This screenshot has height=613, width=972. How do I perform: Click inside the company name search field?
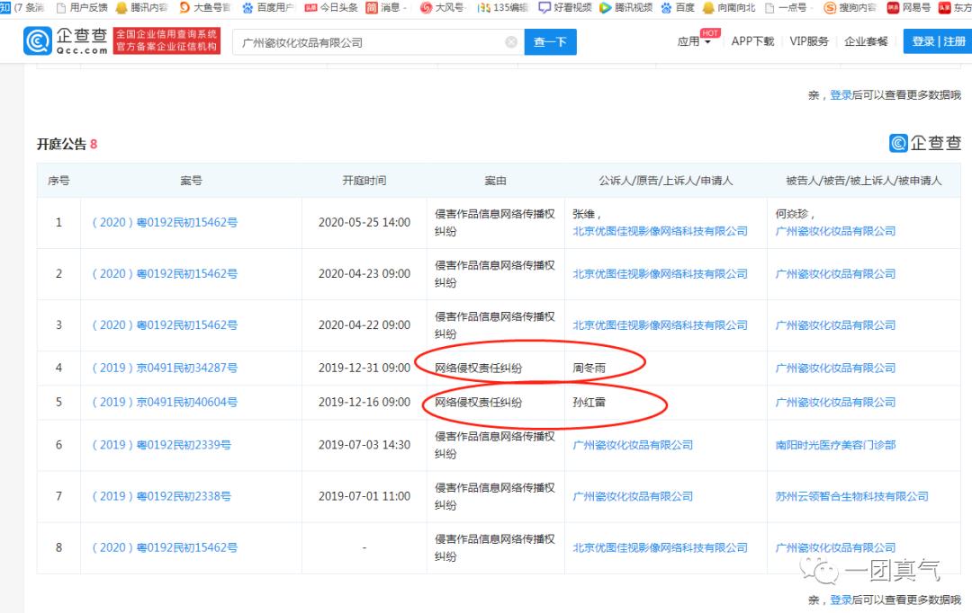click(x=360, y=41)
